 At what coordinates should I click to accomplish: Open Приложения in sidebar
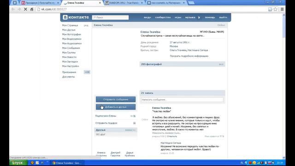tap(69, 72)
